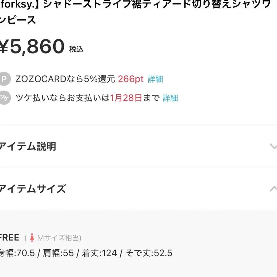
Task: Click the ¥5,860 price
Action: click(x=32, y=47)
